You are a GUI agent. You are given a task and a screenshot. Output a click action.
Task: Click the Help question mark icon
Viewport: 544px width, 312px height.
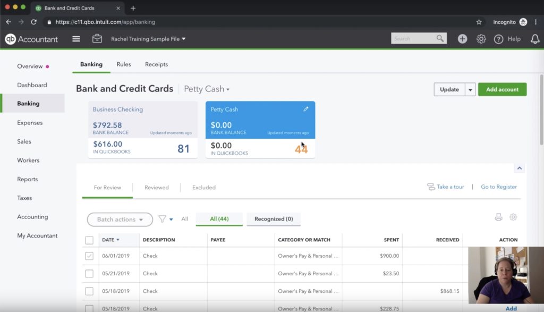coord(498,39)
